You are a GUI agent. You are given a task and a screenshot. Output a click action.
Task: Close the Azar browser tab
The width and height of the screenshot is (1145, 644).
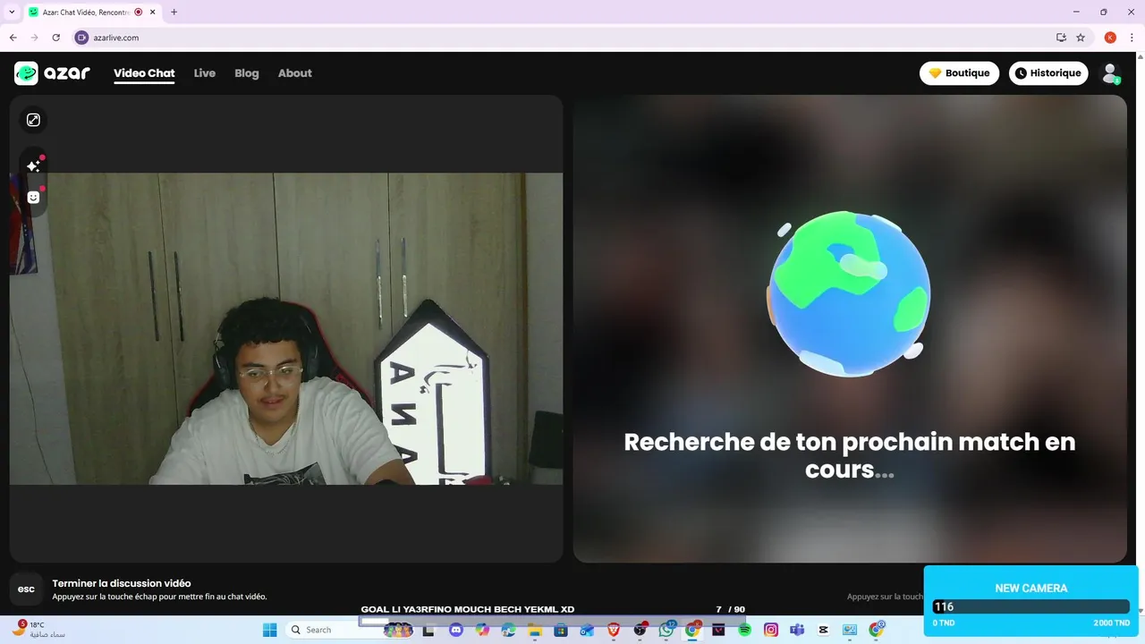click(152, 13)
